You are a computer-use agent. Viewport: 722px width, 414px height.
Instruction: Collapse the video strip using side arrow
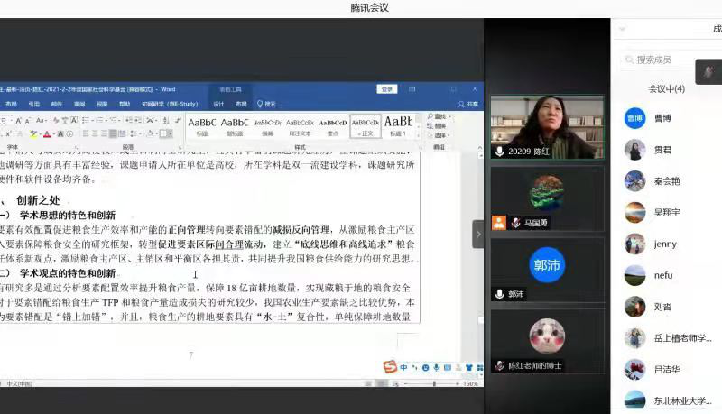pyautogui.click(x=478, y=235)
